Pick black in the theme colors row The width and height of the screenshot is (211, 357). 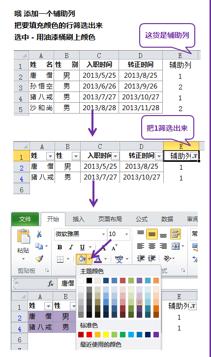[89, 280]
